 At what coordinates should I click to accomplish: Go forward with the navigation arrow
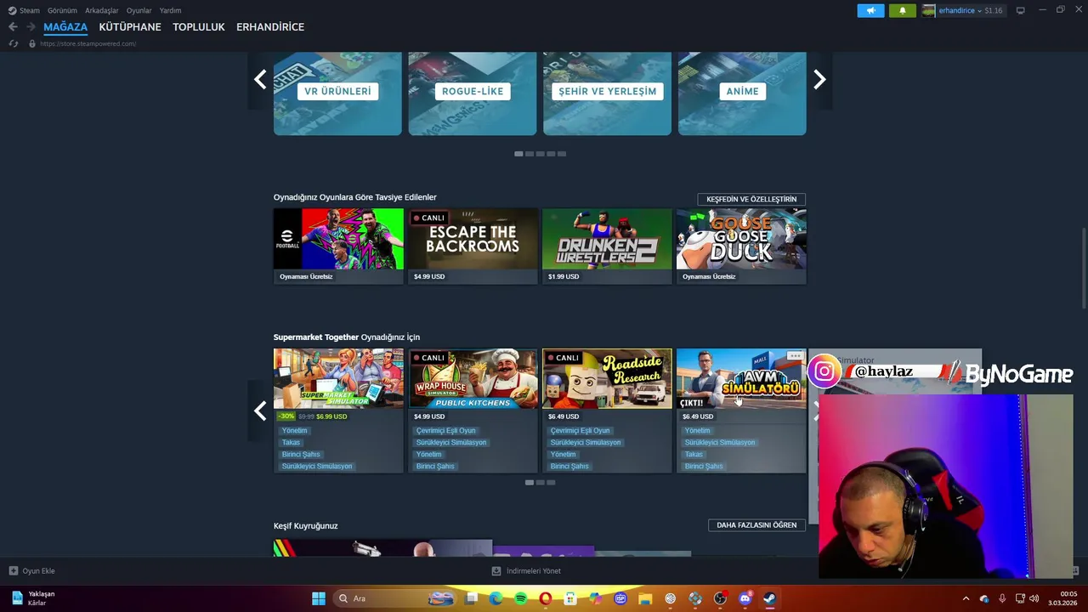31,27
